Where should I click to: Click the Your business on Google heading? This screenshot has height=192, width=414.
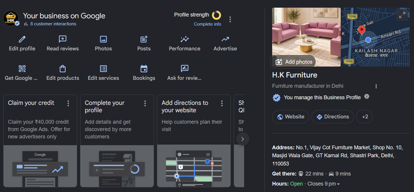pos(64,16)
